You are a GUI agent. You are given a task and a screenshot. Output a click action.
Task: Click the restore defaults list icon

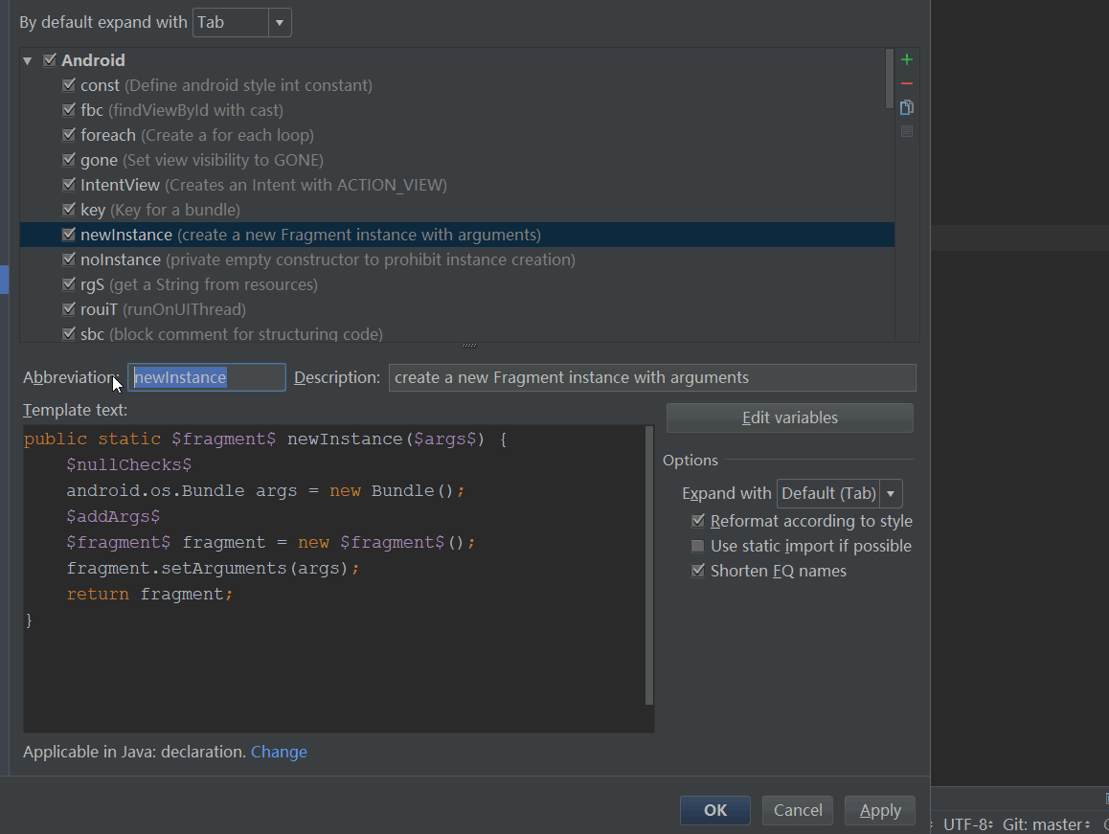(907, 131)
